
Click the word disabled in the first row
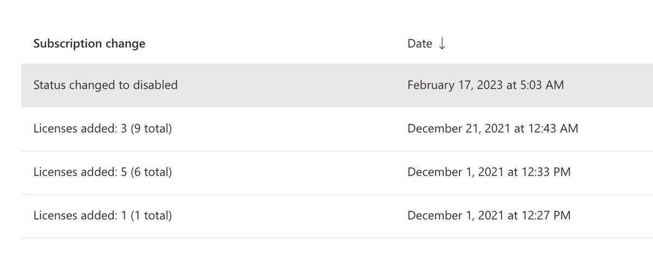point(157,85)
